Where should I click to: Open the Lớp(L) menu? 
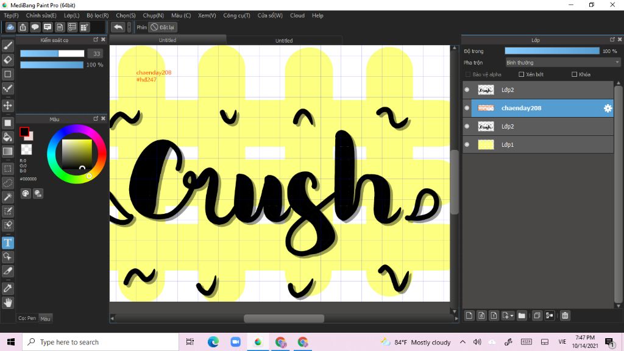72,15
